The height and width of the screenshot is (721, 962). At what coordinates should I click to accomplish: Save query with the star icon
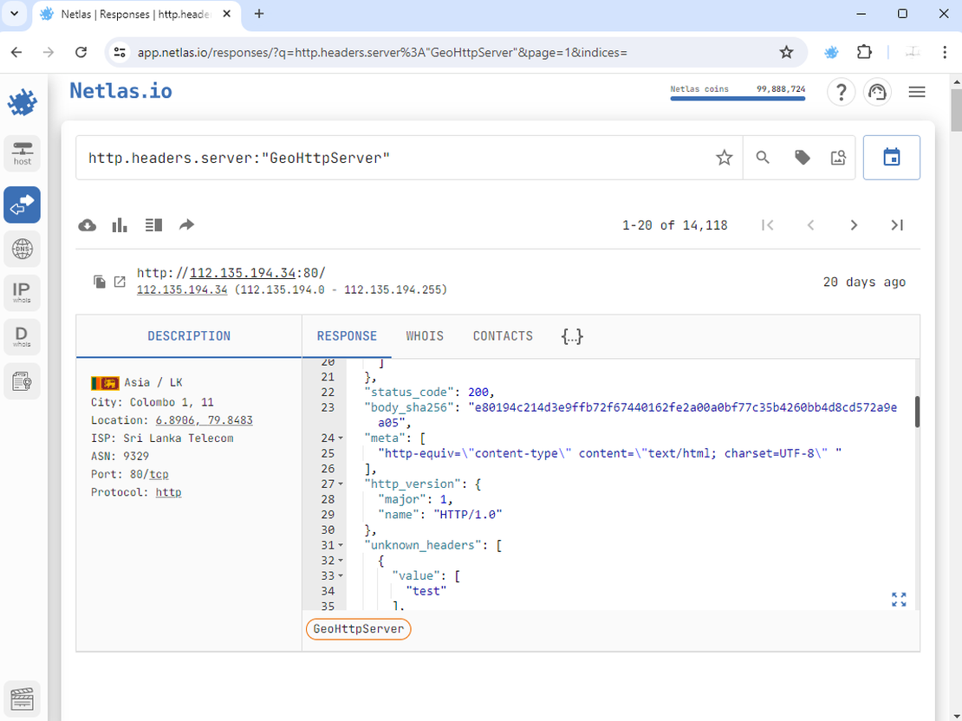tap(724, 158)
